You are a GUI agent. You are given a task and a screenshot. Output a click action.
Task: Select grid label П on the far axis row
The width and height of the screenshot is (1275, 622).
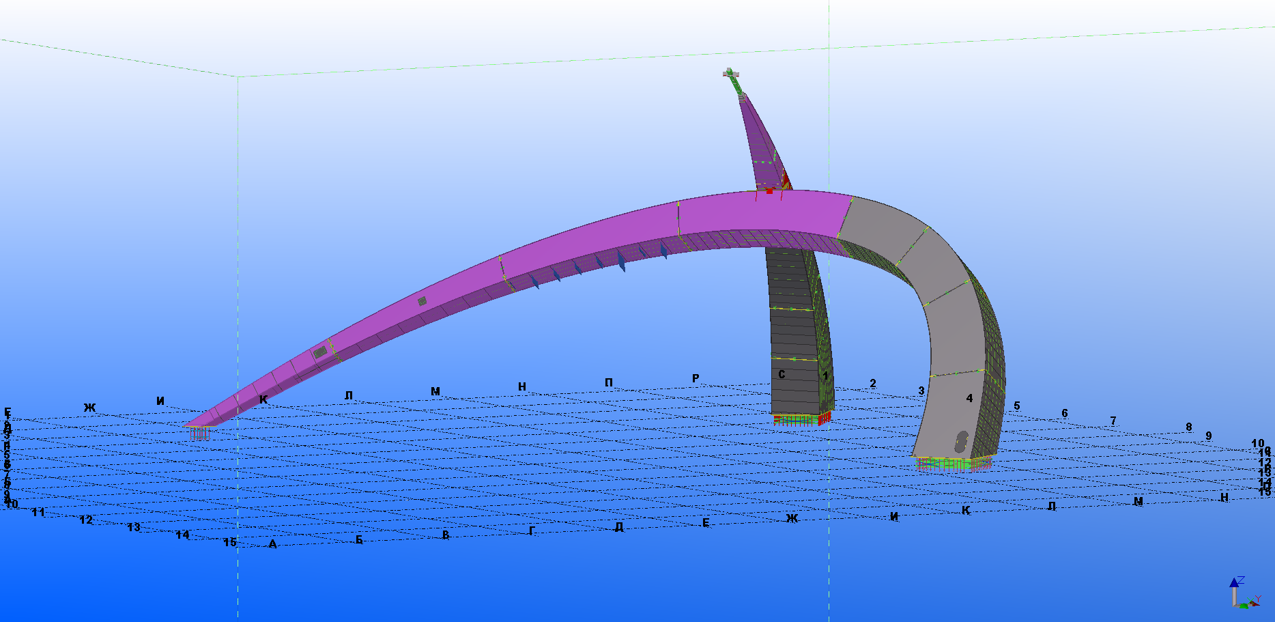608,382
